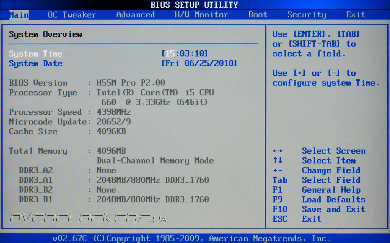Click the microcode value 20652/9
The width and height of the screenshot is (390, 243).
click(114, 122)
